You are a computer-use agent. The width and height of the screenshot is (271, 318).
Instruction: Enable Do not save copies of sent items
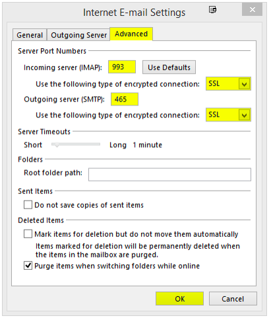(28, 205)
